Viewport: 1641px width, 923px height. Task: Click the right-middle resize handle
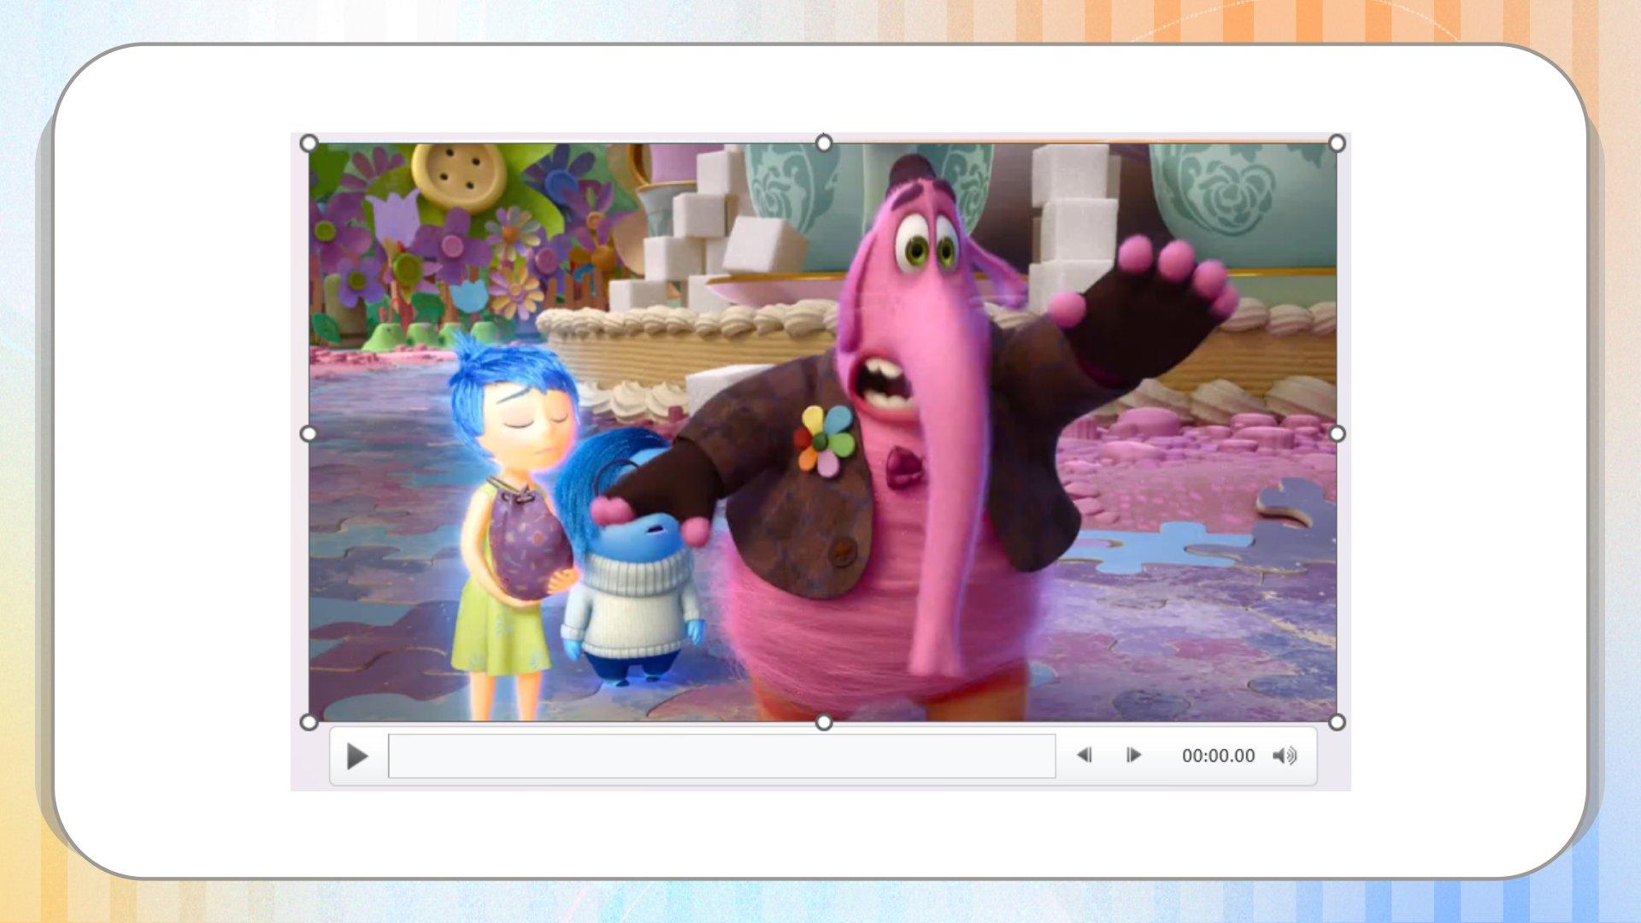[1337, 433]
